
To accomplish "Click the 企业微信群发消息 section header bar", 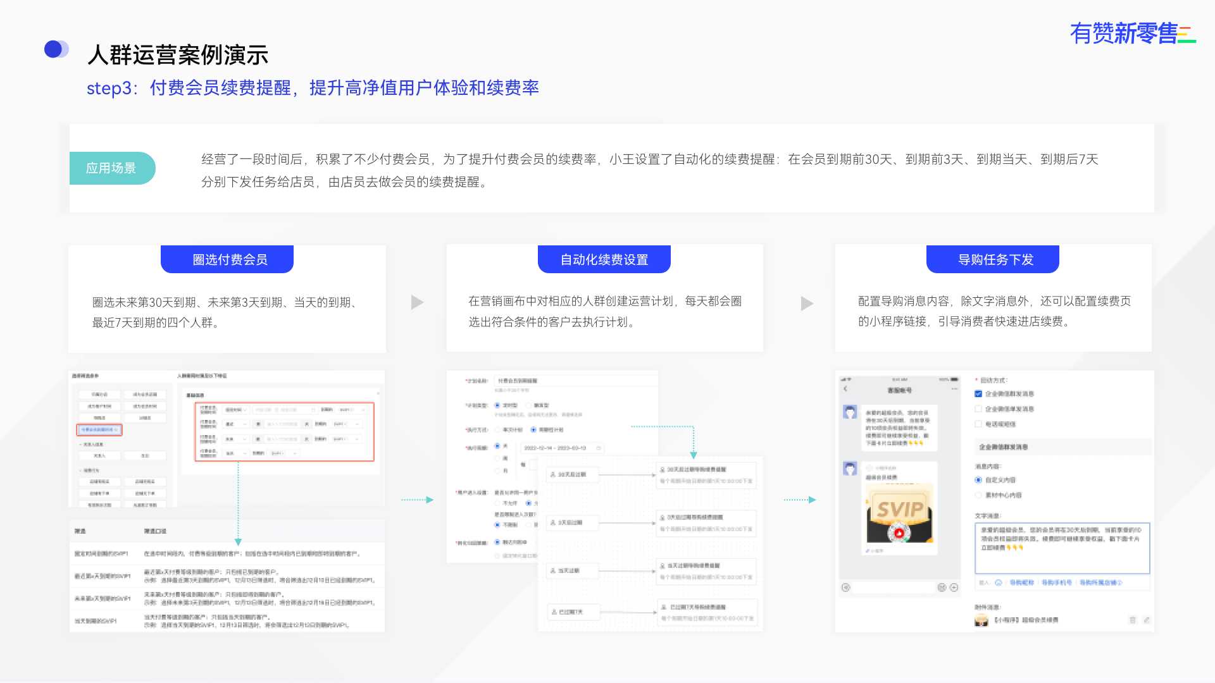I will [x=1062, y=446].
